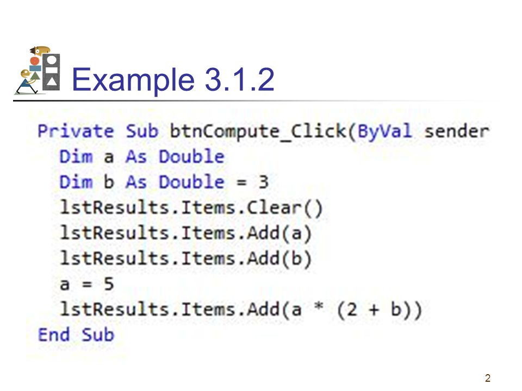Click the Sub keyword in first line
Viewport: 522px width, 391px height.
pyautogui.click(x=142, y=131)
